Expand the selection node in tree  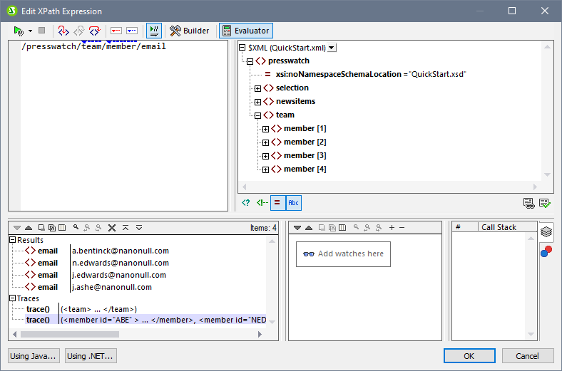tap(258, 88)
